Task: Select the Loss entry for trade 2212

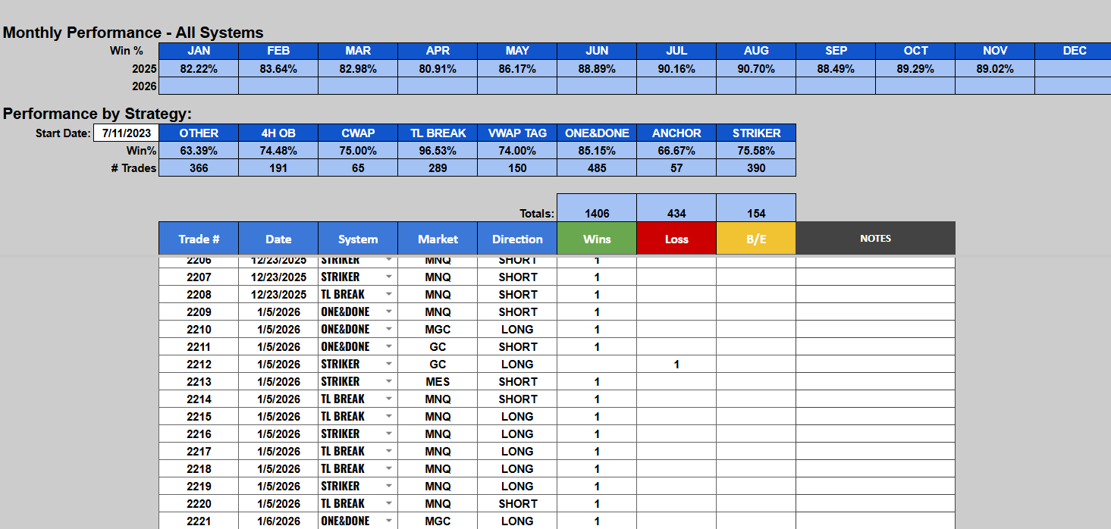Action: [676, 365]
